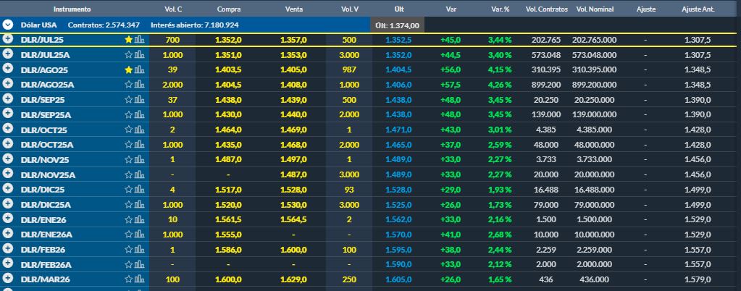This screenshot has height=291, width=741.
Task: Collapse the Dólar USA group
Action: (8, 24)
